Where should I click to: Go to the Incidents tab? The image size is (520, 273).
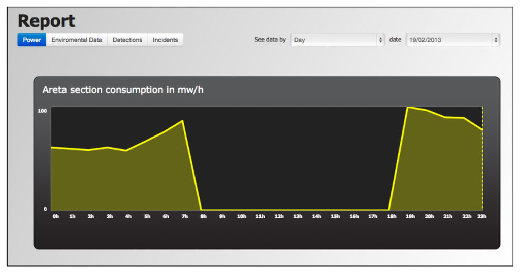[x=166, y=40]
